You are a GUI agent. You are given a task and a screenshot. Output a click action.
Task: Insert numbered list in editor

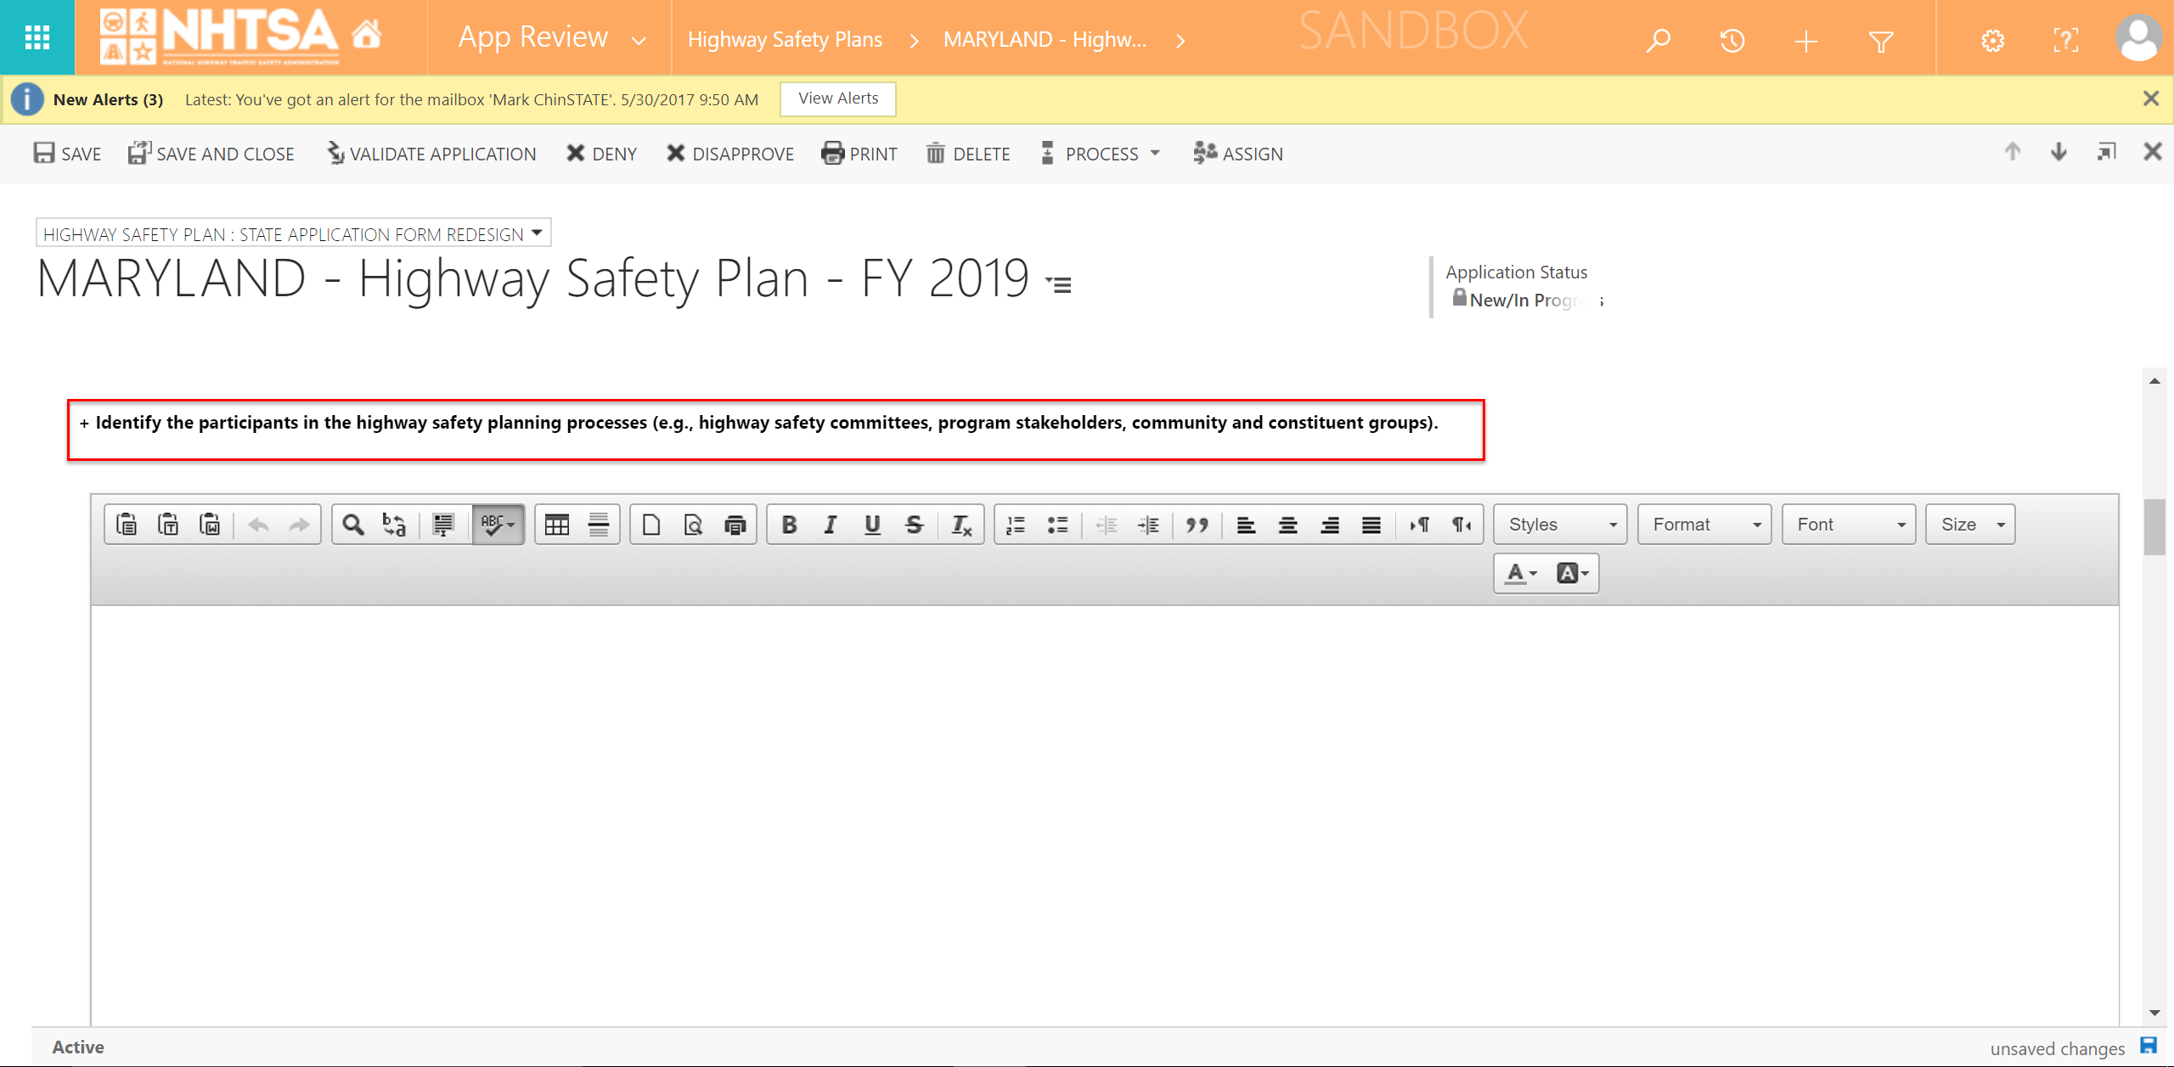tap(1016, 525)
